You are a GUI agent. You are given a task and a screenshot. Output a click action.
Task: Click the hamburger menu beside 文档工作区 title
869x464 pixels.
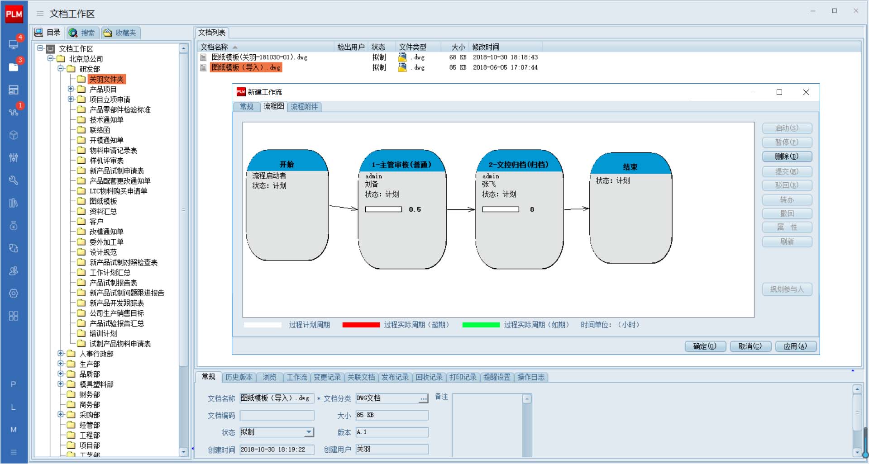click(x=40, y=14)
